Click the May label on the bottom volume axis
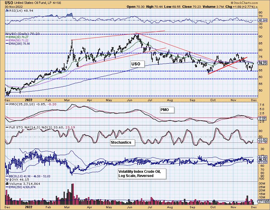The width and height of the screenshot is (270, 210). [109, 207]
